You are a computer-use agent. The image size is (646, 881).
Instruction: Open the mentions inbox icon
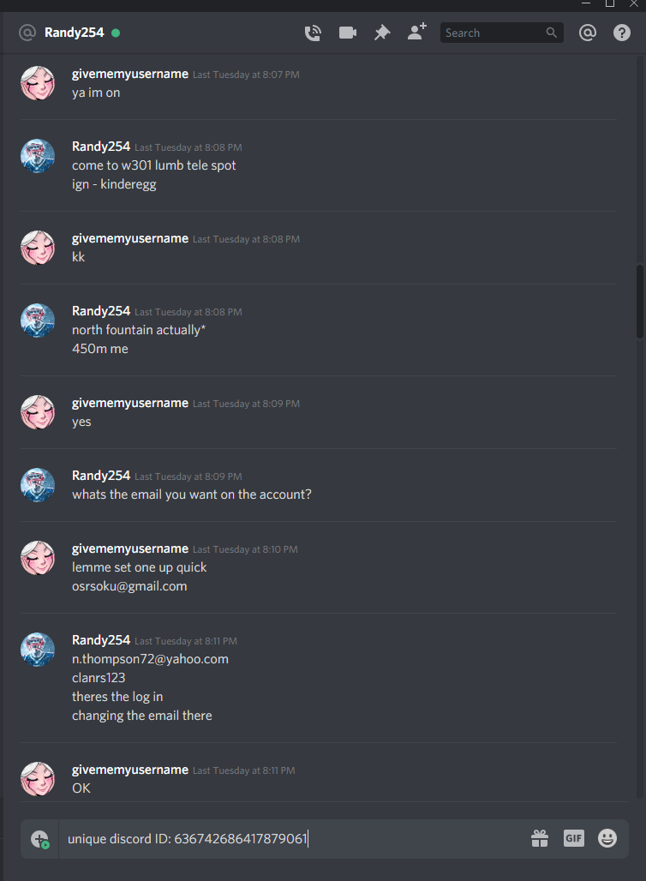[588, 33]
